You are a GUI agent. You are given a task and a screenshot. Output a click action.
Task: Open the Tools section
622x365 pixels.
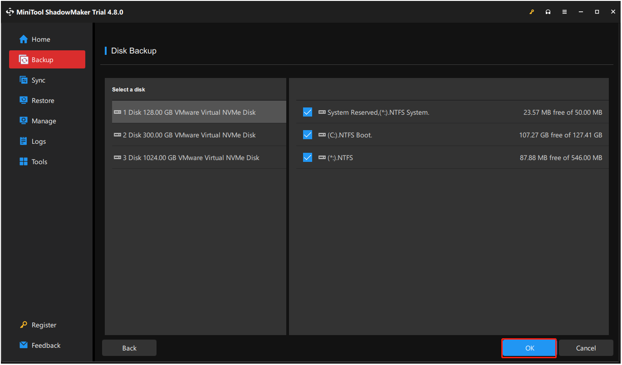pos(39,161)
